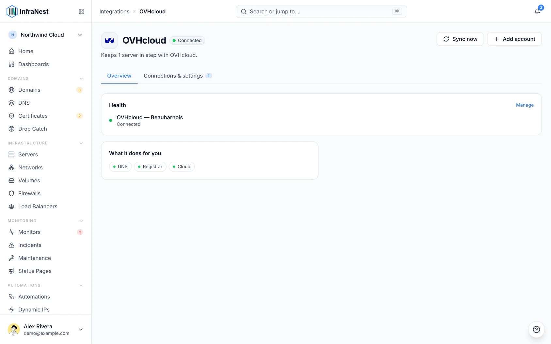The height and width of the screenshot is (344, 551).
Task: Open Alex Rivera account menu
Action: [46, 329]
